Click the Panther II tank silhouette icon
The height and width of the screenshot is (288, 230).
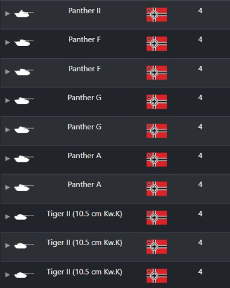(x=24, y=14)
